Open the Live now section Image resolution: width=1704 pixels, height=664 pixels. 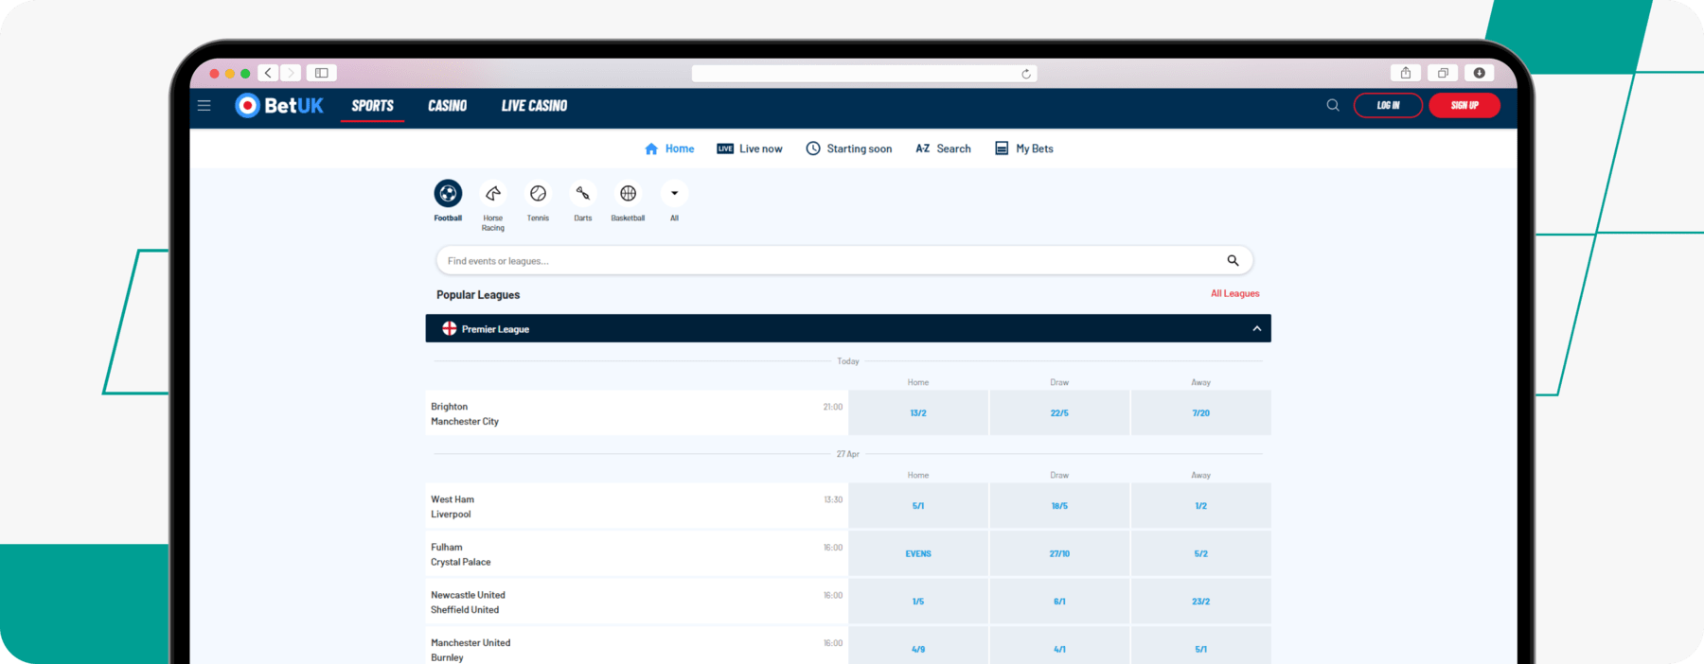[x=750, y=149]
